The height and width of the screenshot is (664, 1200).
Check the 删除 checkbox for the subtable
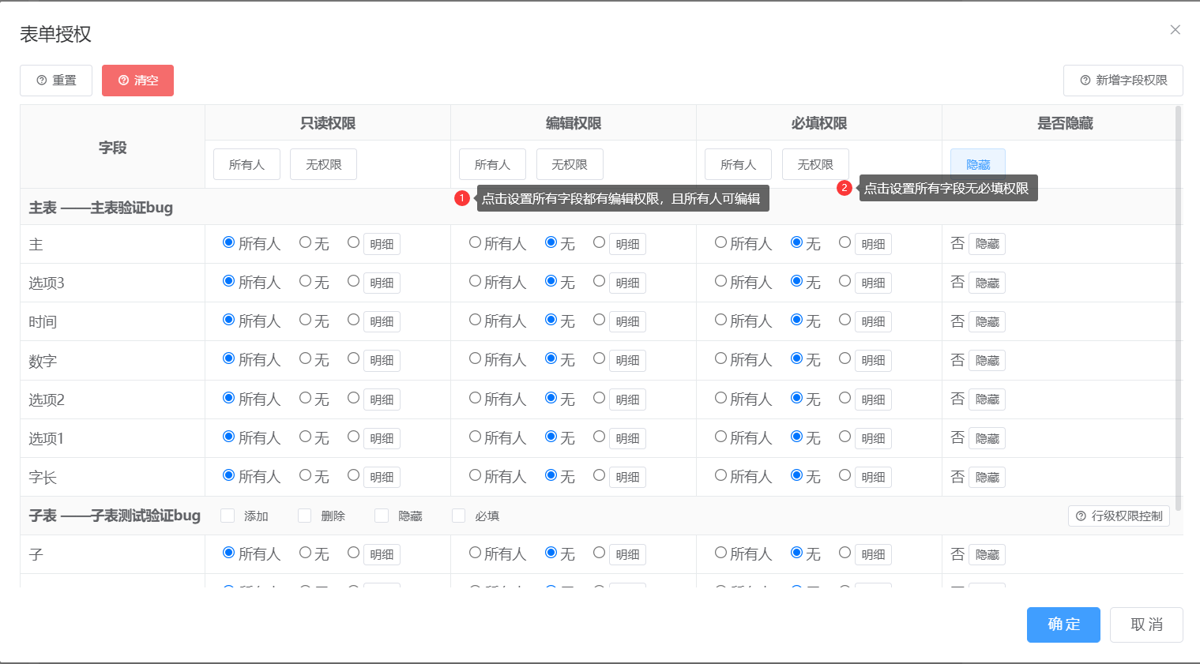tap(304, 516)
